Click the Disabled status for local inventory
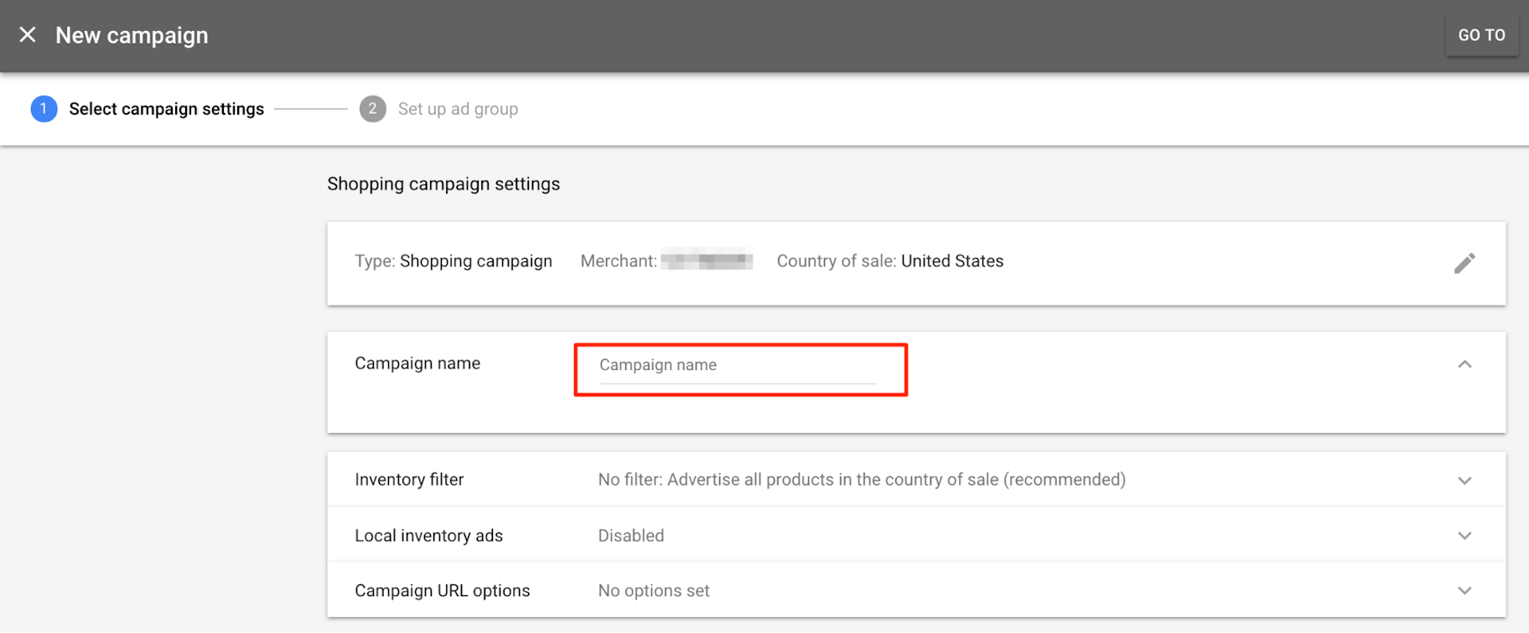Image resolution: width=1529 pixels, height=633 pixels. [630, 536]
